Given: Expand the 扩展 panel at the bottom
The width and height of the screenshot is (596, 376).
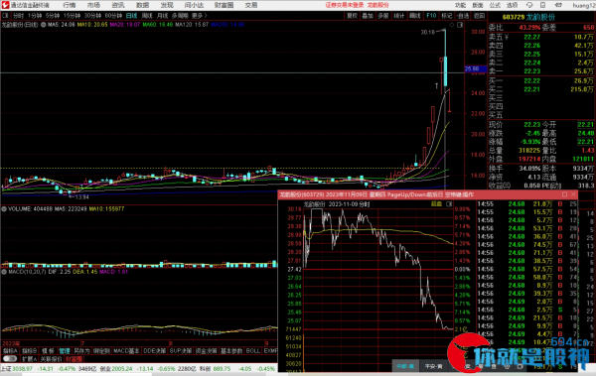Looking at the screenshot, I should pyautogui.click(x=29, y=358).
